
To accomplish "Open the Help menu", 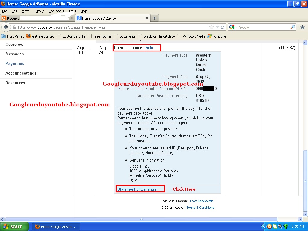I will [84, 11].
